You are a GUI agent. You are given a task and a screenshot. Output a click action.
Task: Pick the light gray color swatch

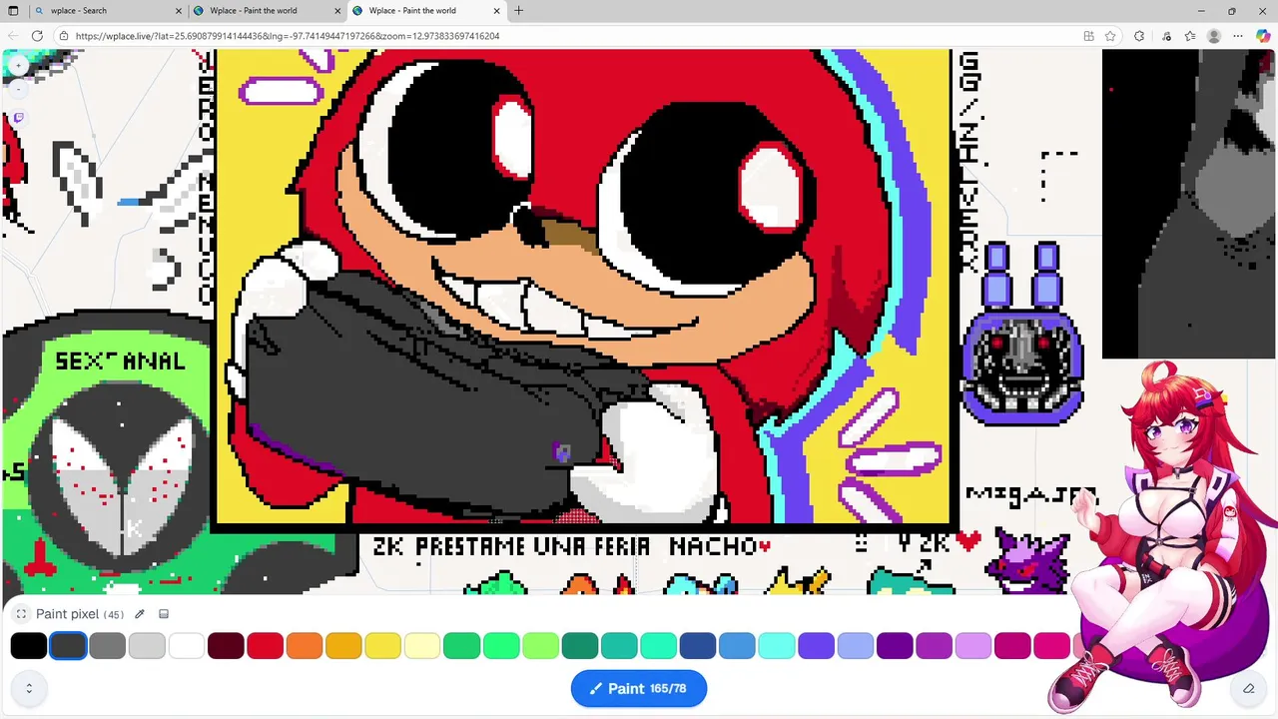[147, 646]
